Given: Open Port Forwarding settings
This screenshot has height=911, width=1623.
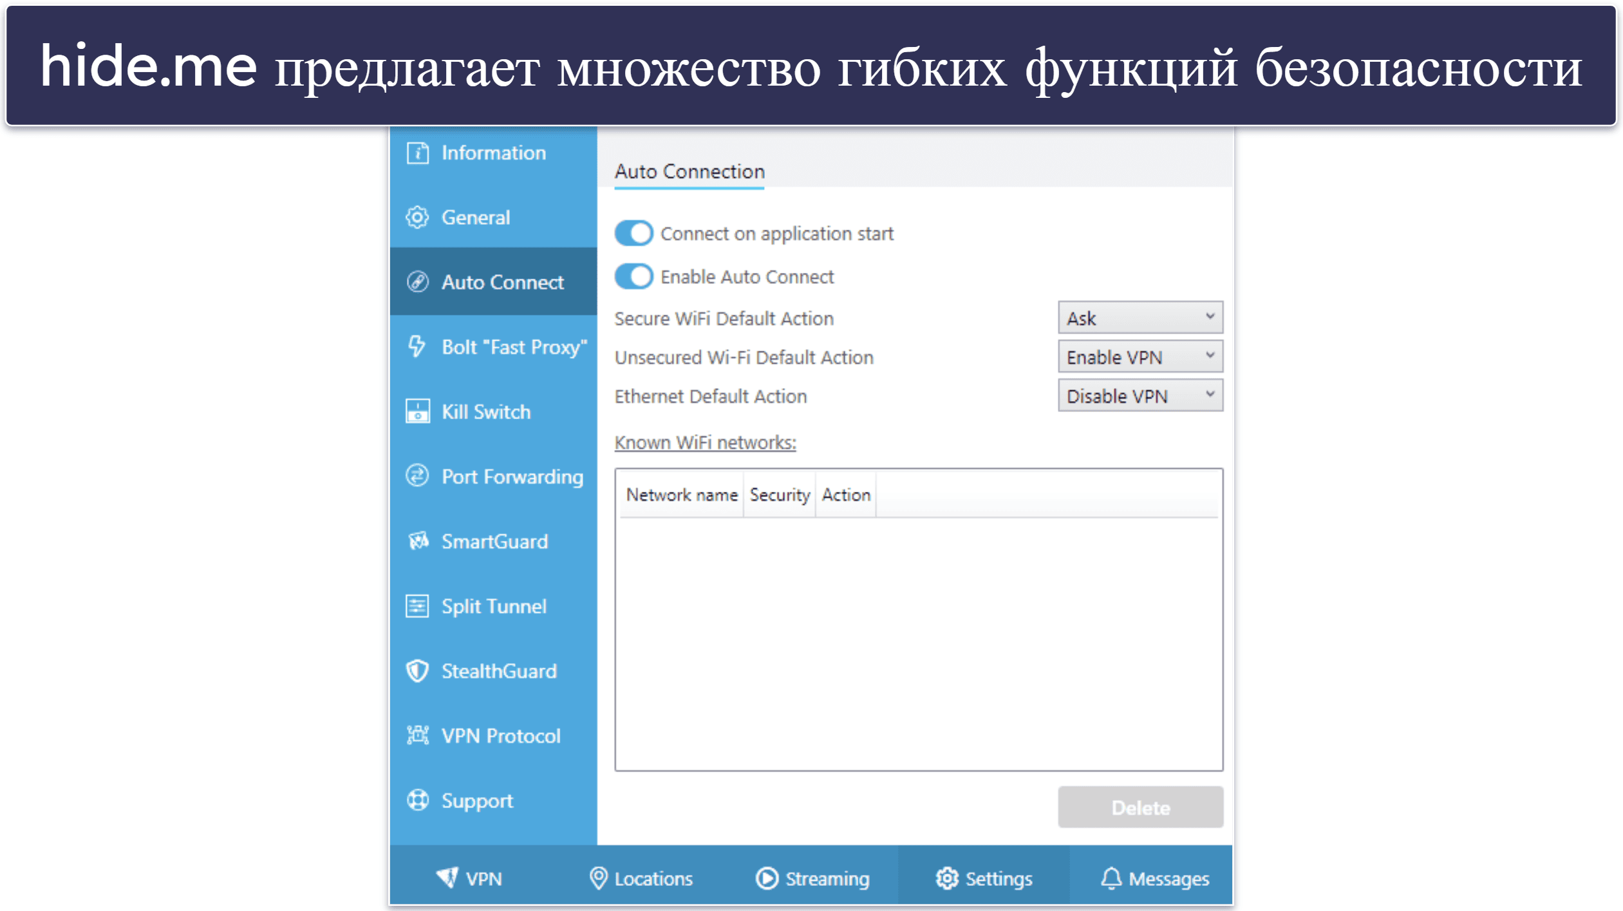Looking at the screenshot, I should point(493,476).
